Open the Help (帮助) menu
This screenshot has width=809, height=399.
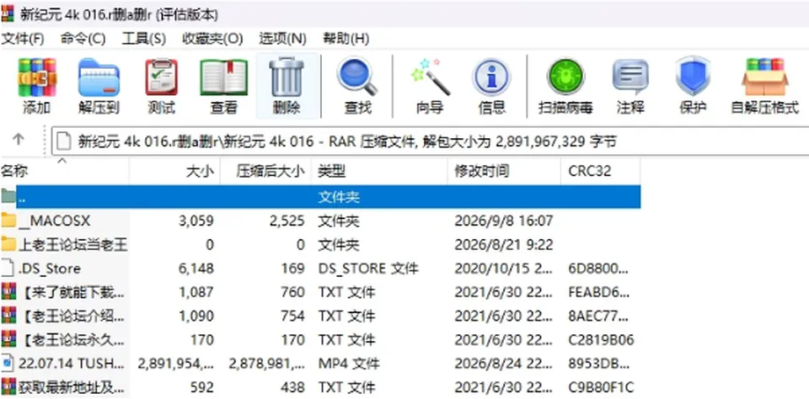[x=346, y=39]
